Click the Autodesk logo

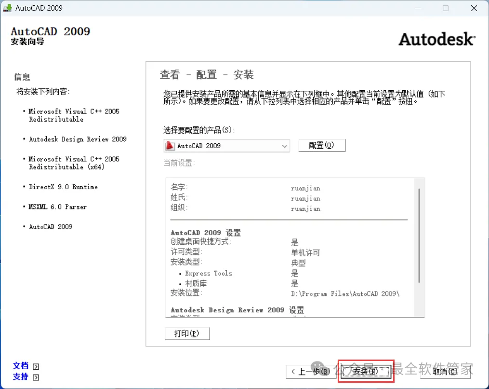pos(437,39)
